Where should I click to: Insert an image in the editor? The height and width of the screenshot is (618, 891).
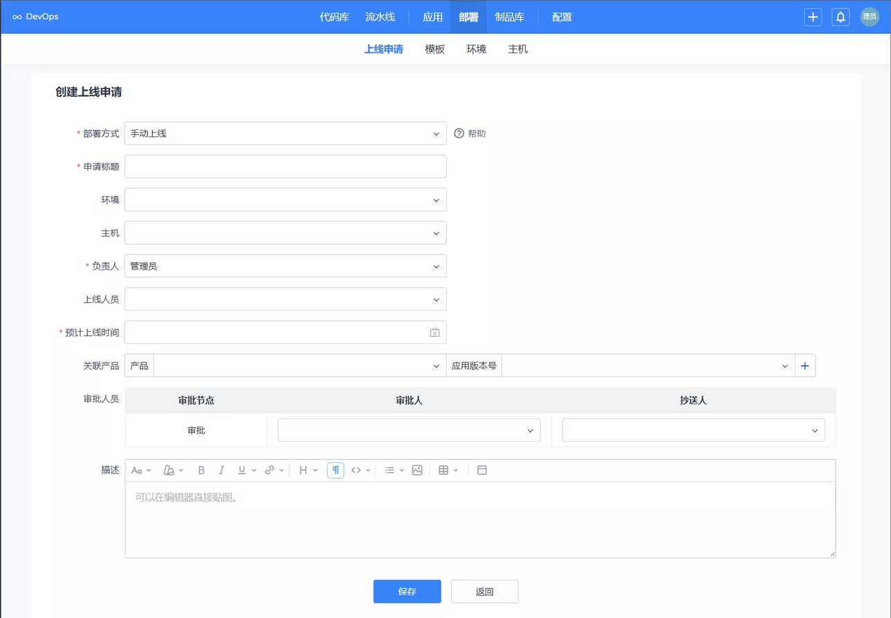coord(417,470)
